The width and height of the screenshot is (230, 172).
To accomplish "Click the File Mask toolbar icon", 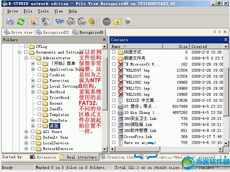I will (x=93, y=22).
